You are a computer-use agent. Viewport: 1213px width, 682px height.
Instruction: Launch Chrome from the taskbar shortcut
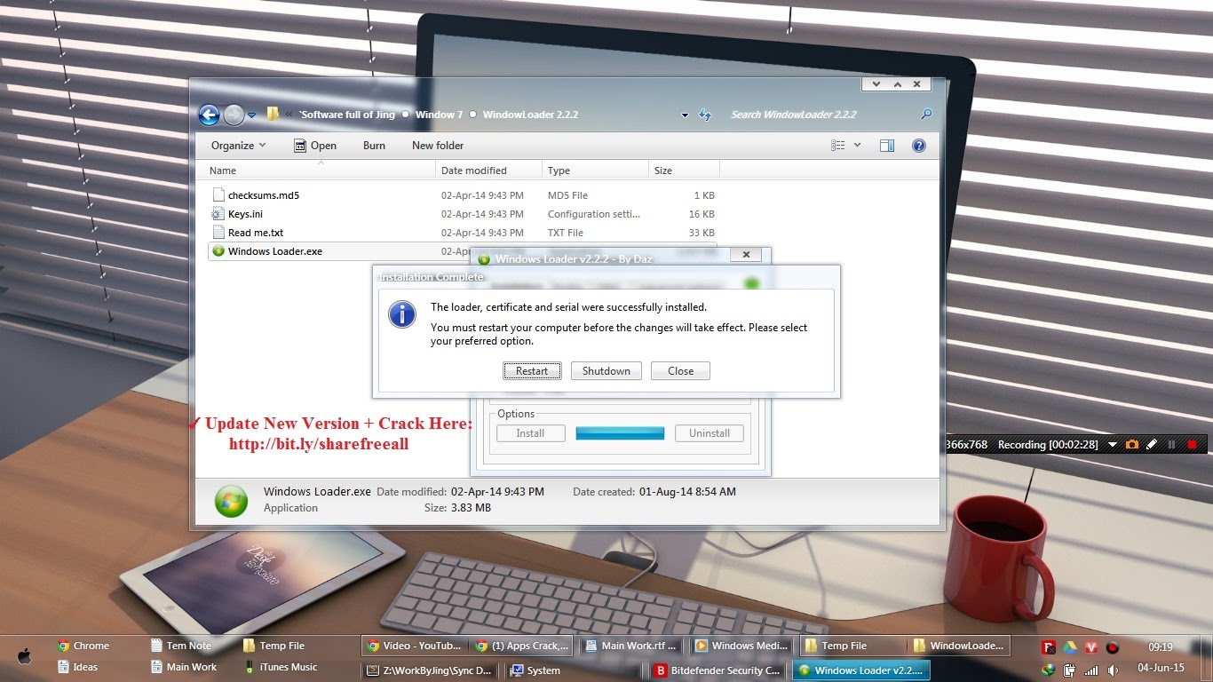pyautogui.click(x=83, y=646)
